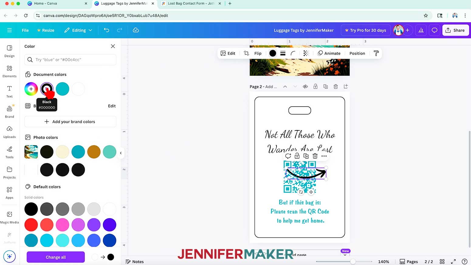This screenshot has width=471, height=265.
Task: Adjust the zoom slider handle
Action: click(353, 261)
